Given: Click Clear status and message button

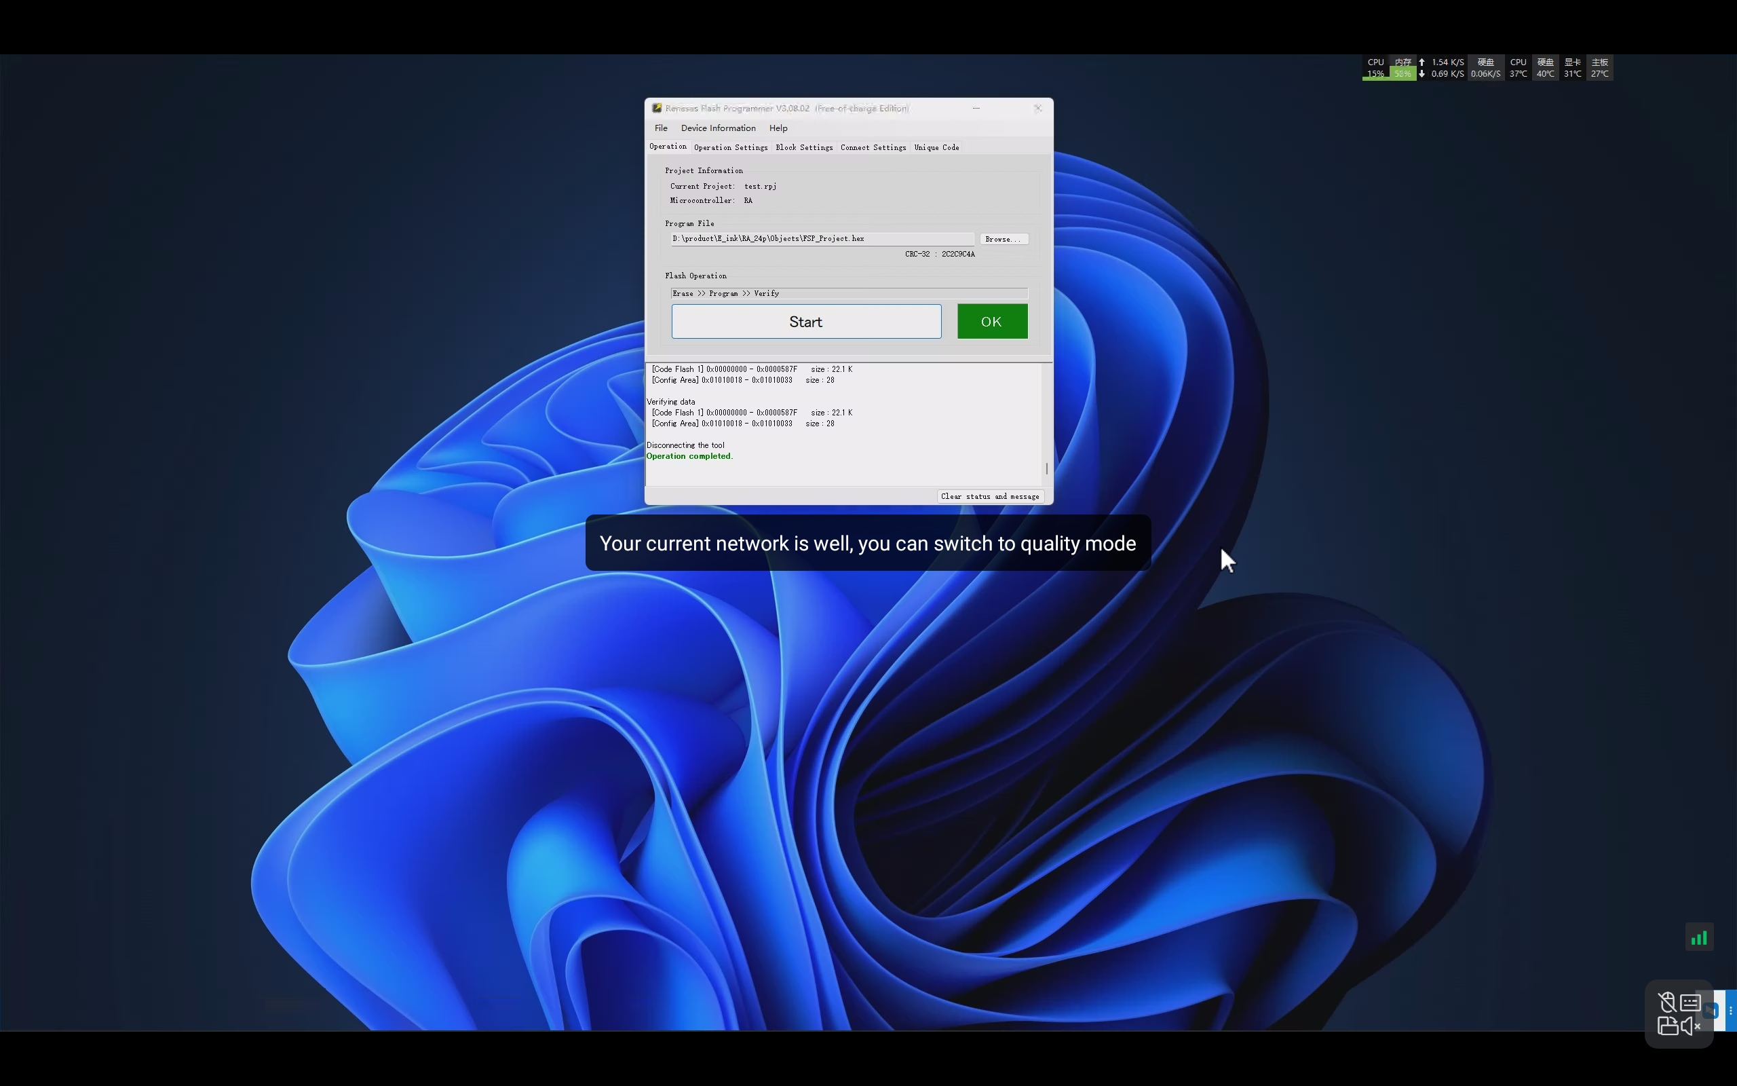Looking at the screenshot, I should (990, 496).
